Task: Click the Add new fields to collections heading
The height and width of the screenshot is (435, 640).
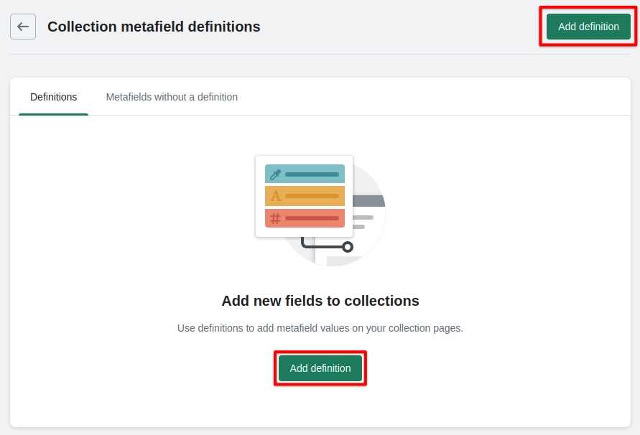Action: (x=320, y=301)
